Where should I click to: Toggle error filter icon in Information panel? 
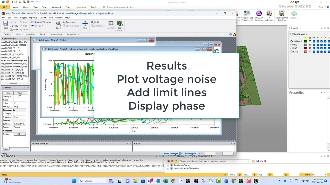[172, 161]
